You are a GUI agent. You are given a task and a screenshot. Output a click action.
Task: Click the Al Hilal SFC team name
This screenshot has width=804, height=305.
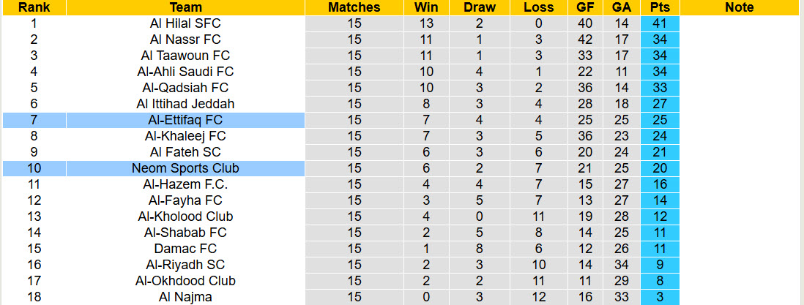[185, 23]
